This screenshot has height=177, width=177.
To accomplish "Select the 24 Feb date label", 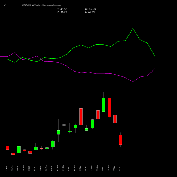I will pyautogui.click(x=35, y=169).
